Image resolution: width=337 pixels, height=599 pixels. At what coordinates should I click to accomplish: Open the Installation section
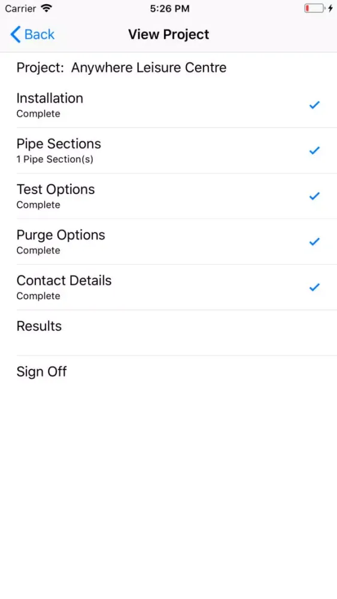(x=168, y=105)
